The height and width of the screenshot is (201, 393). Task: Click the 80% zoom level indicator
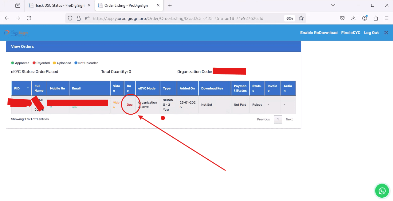[x=289, y=18]
